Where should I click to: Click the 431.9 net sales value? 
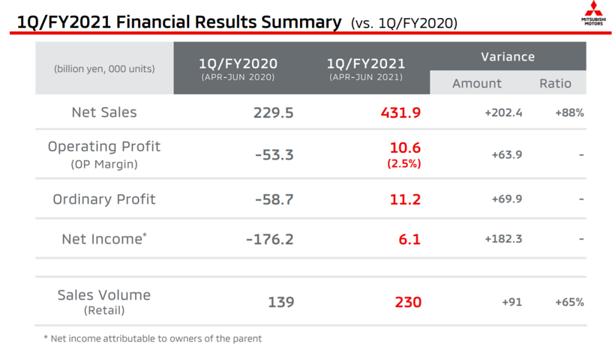(x=401, y=113)
